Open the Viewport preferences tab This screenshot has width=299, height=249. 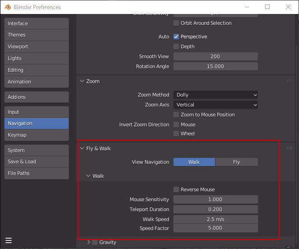click(x=37, y=46)
